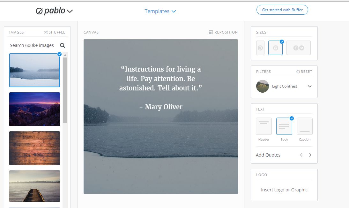The width and height of the screenshot is (349, 208).
Task: Click Insert Logo or Graphic
Action: 284,190
